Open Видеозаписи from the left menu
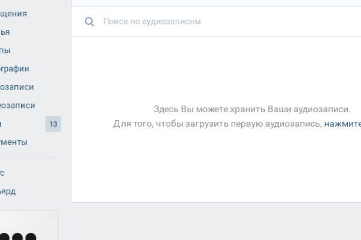 pyautogui.click(x=17, y=105)
